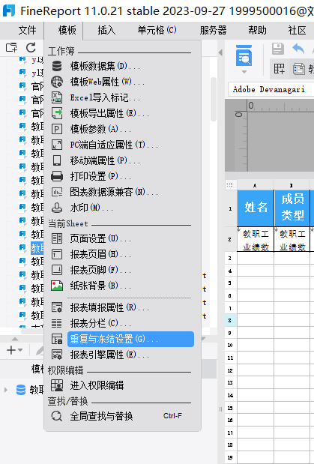This screenshot has height=464, width=314.
Task: Click the P icon beside 模板参数
Action: [57, 129]
